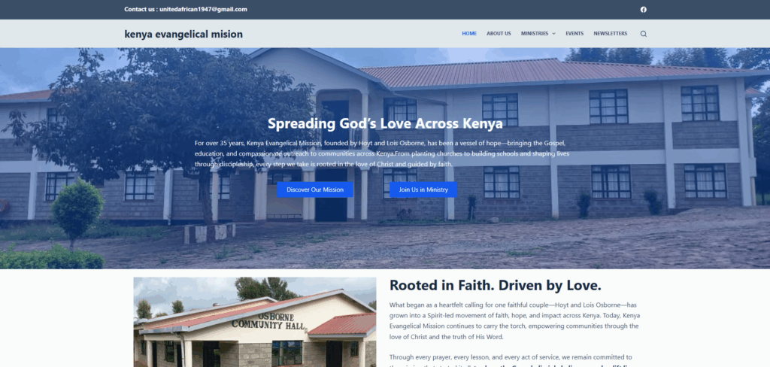770x367 pixels.
Task: Open the Osborne Community Hall photo
Action: click(x=255, y=322)
